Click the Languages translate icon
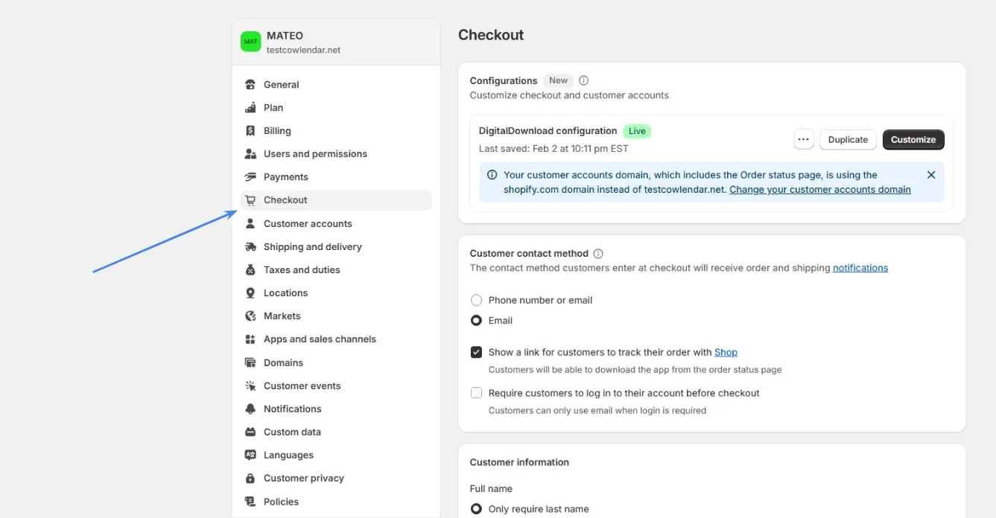Viewport: 996px width, 518px height. click(x=250, y=455)
